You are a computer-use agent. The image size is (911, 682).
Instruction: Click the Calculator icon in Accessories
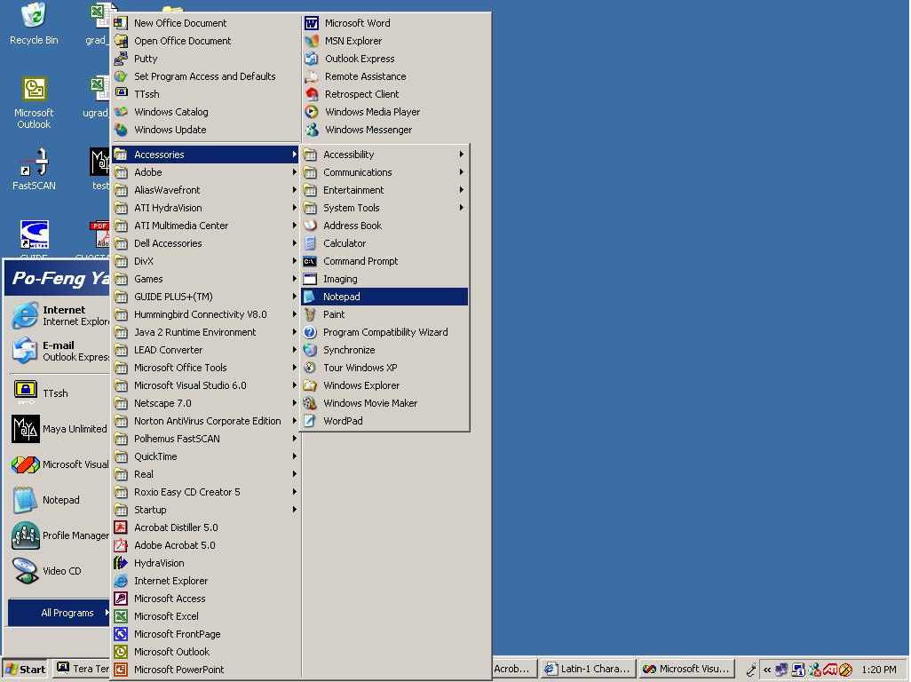coord(310,243)
